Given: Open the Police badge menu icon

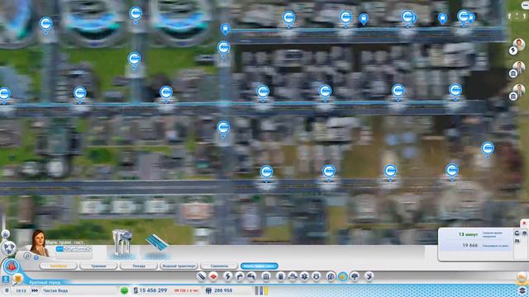Looking at the screenshot, I should pos(317,276).
